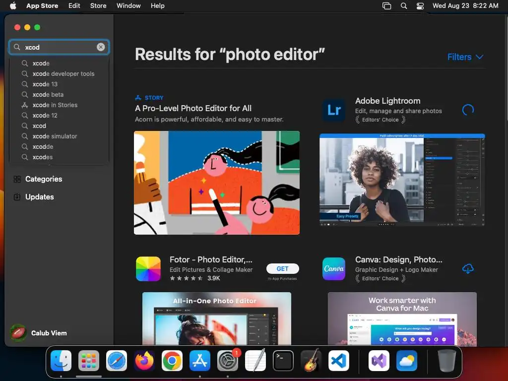
Task: Open the date and time in menu bar
Action: tap(465, 5)
